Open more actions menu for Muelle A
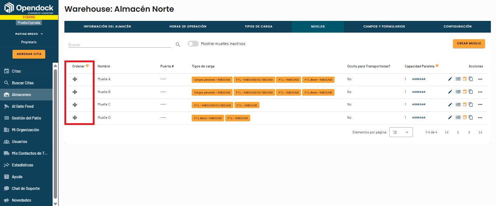 [480, 79]
